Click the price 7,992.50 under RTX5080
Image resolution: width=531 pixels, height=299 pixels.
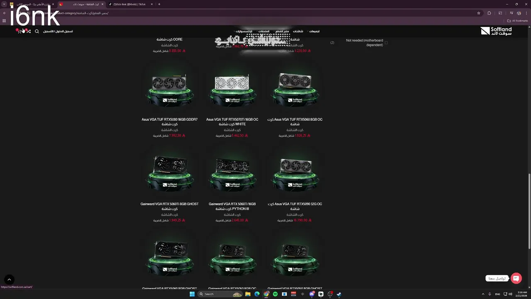pos(177,135)
